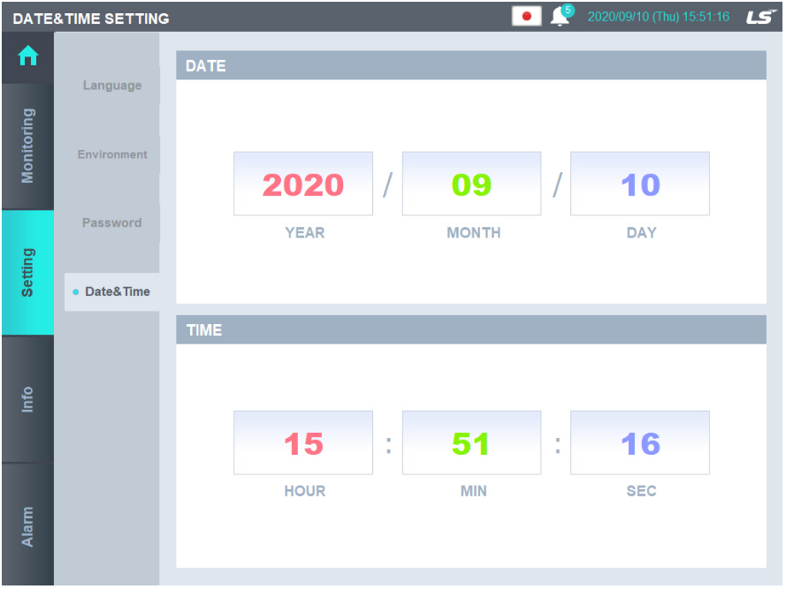Open the Password settings entry
The width and height of the screenshot is (786, 589).
coord(111,223)
